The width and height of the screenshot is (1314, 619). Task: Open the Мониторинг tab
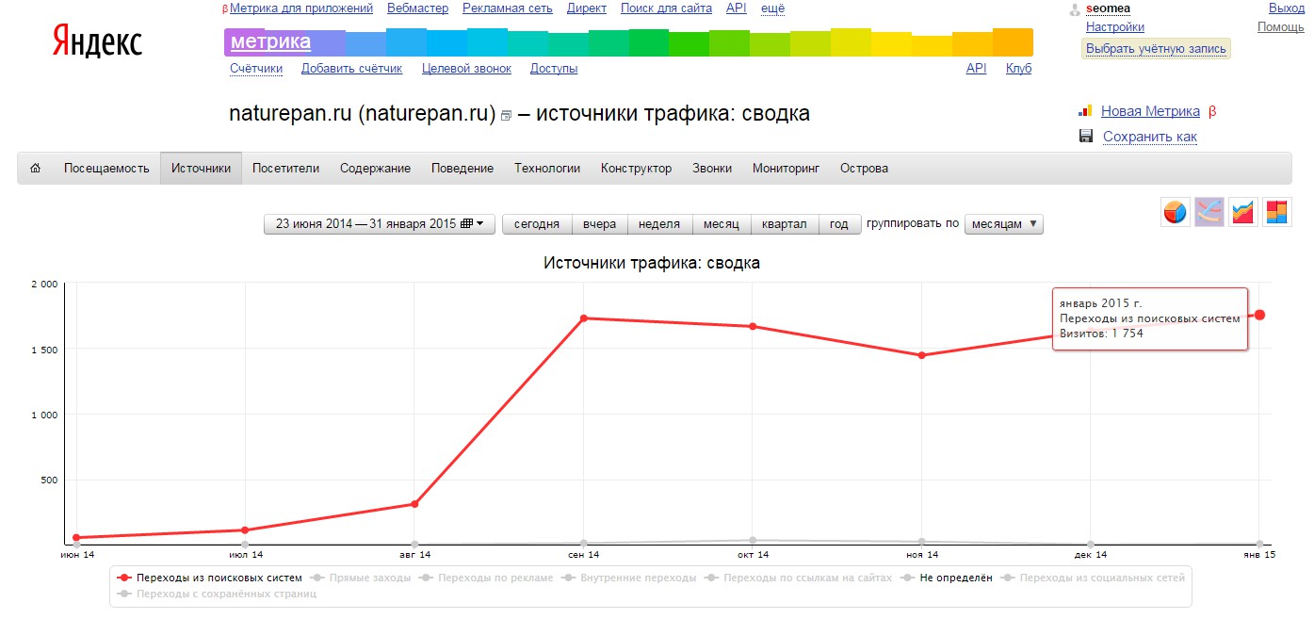[787, 169]
